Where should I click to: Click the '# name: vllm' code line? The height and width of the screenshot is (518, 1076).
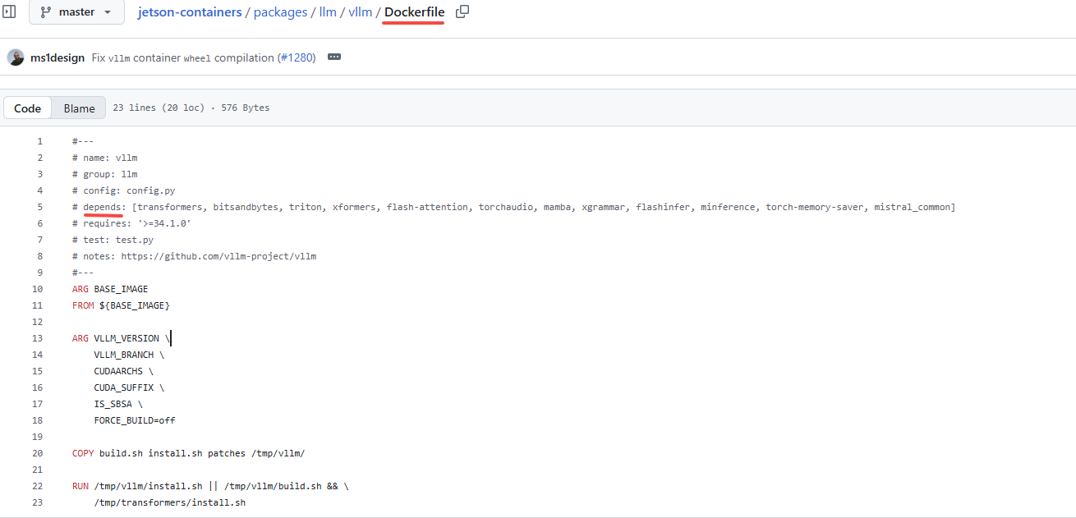point(104,158)
